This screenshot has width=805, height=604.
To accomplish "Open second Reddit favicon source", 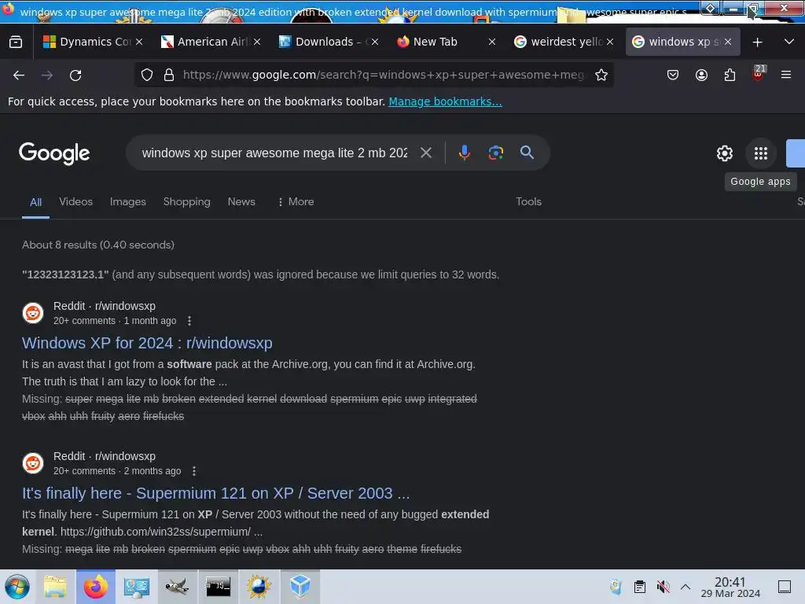I will (33, 463).
